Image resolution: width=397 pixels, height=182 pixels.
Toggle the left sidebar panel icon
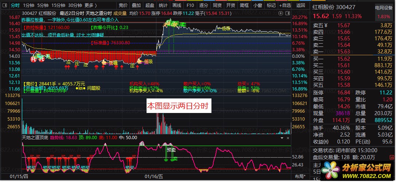tap(5, 5)
